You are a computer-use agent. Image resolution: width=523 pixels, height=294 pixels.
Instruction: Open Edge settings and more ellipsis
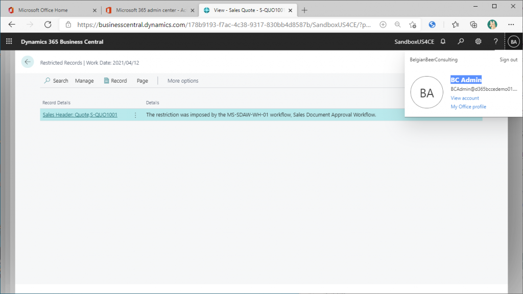[511, 24]
